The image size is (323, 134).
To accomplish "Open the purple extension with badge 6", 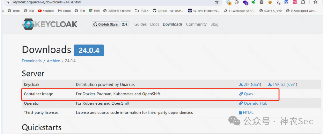I will click(245, 2).
